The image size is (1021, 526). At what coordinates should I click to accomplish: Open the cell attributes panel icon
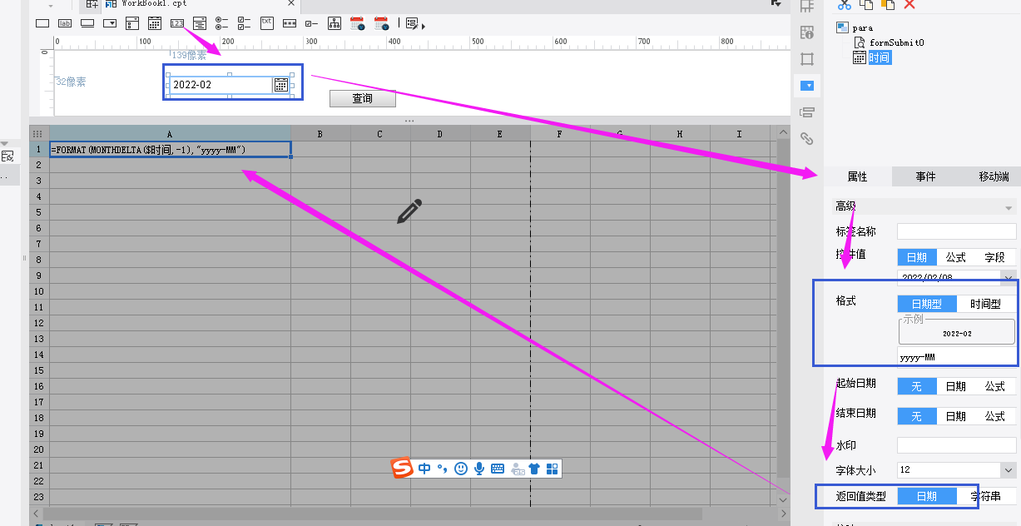[806, 7]
